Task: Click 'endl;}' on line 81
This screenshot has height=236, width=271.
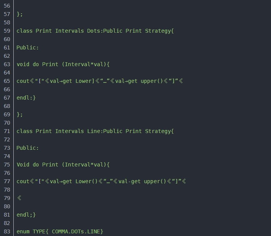Action: click(26, 215)
